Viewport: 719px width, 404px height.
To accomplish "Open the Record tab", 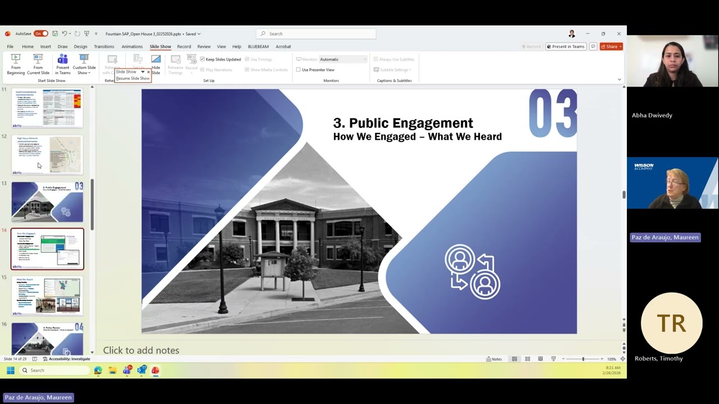I will pos(184,47).
